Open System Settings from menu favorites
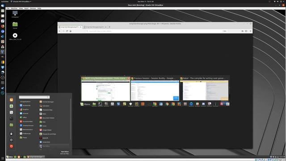Image resolution: width=286 pixels, height=161 pixels. (x=11, y=112)
